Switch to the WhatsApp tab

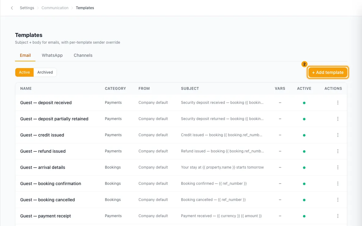(52, 55)
